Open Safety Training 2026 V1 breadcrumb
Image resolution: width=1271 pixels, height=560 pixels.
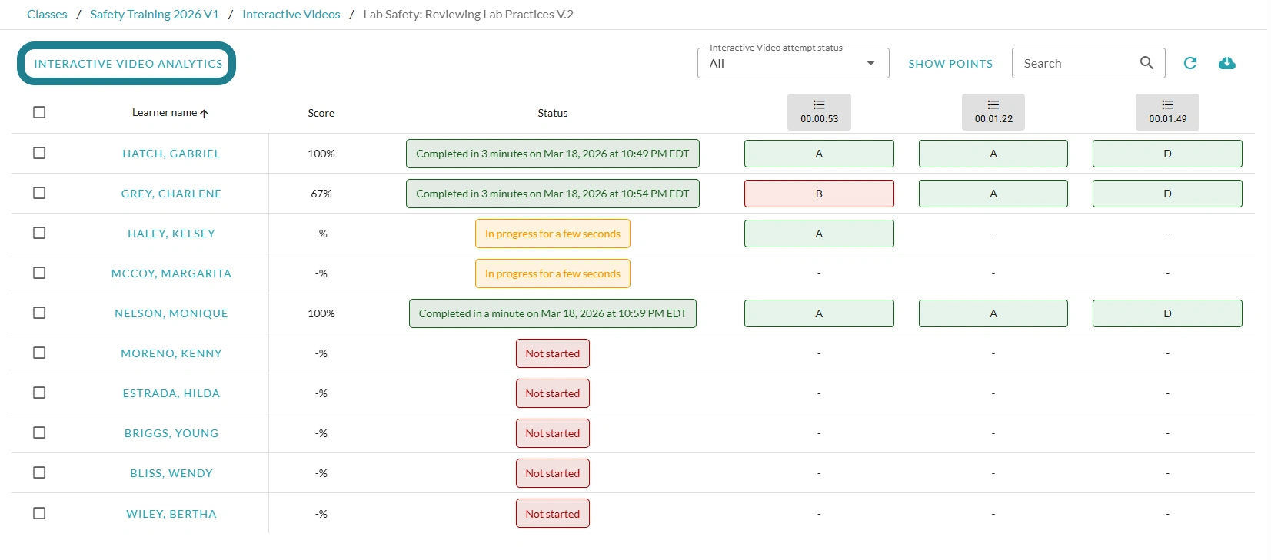pos(155,14)
